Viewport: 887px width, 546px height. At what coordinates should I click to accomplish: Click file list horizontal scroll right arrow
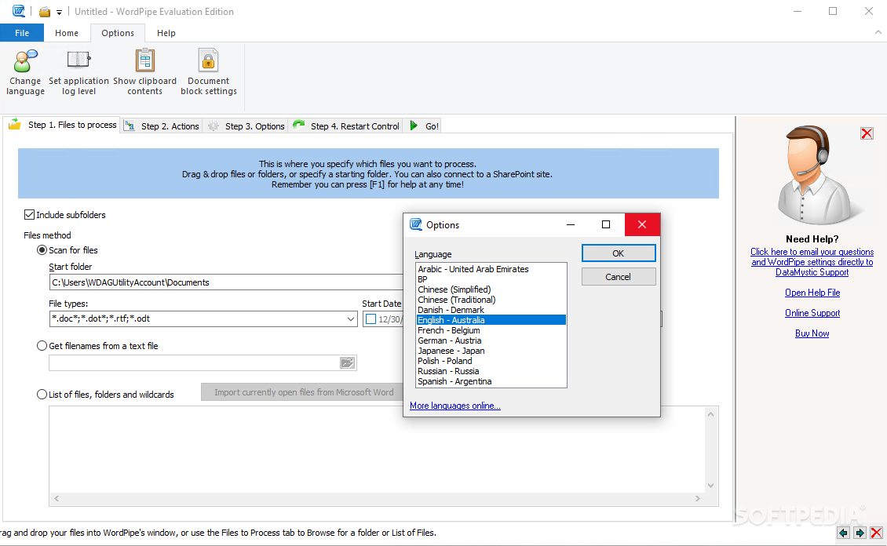(698, 498)
